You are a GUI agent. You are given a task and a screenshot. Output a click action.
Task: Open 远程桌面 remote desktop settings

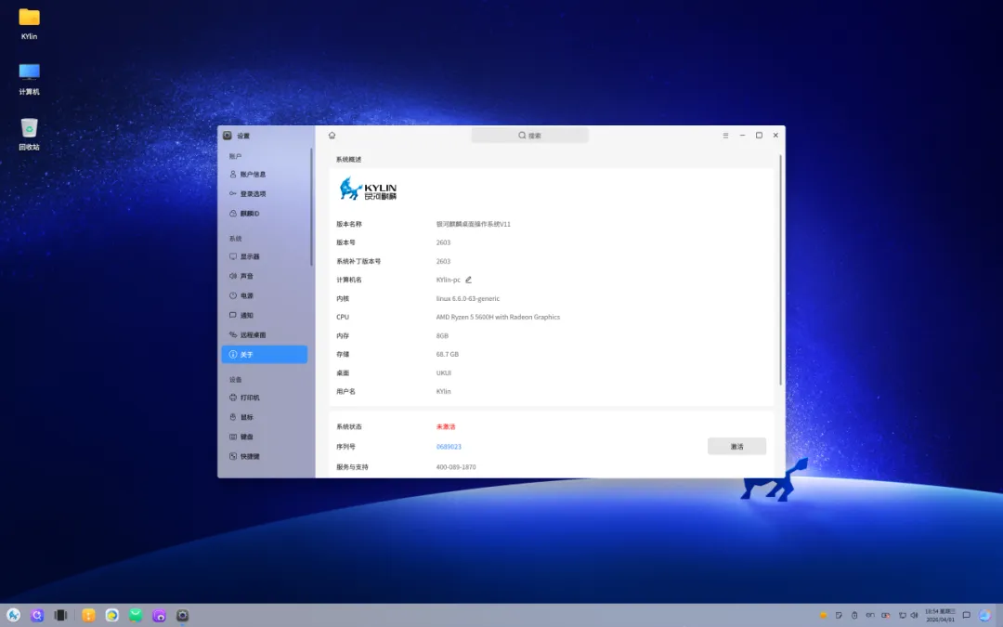pos(264,334)
